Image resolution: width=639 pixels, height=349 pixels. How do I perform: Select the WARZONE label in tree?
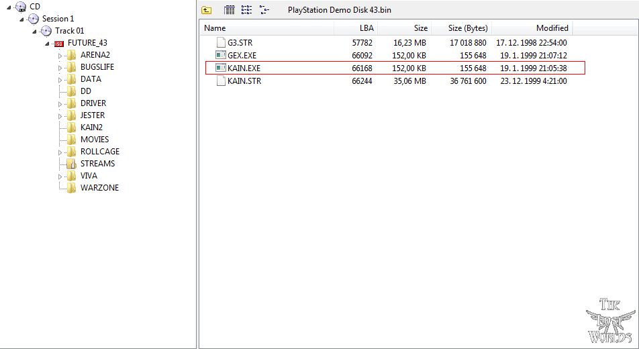(100, 187)
